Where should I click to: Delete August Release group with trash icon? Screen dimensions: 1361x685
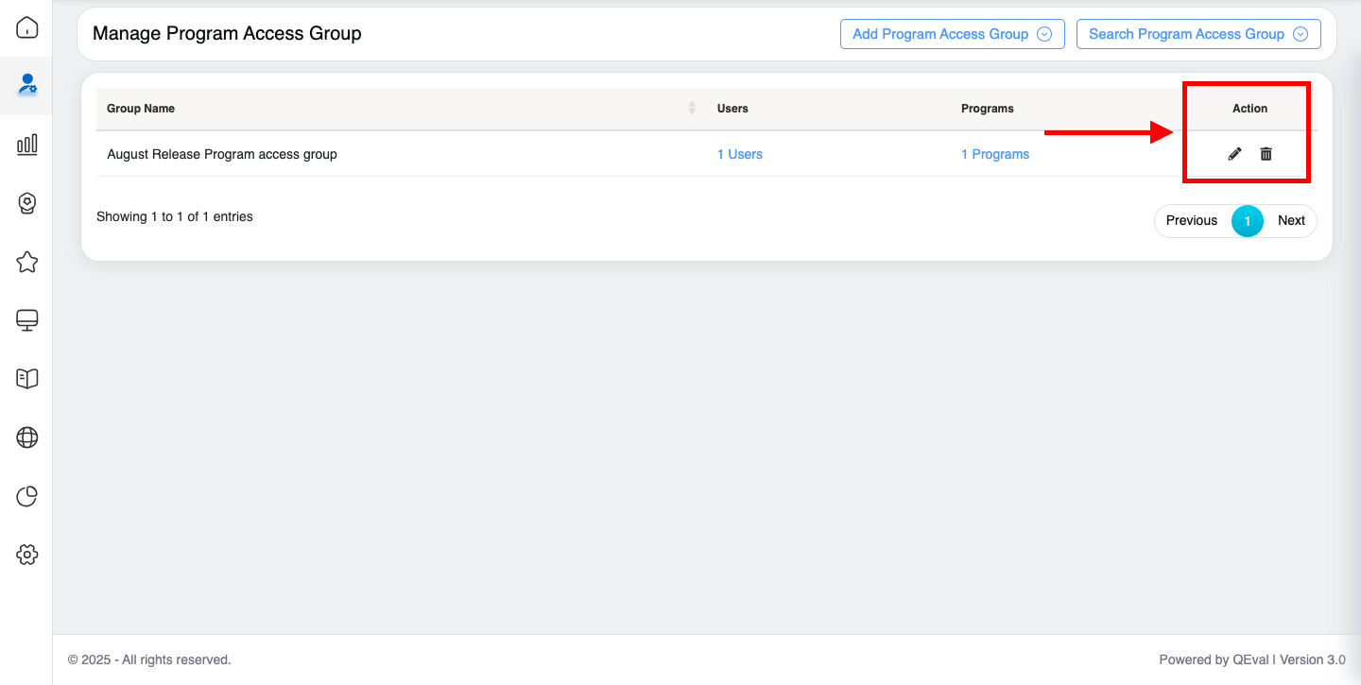tap(1266, 154)
